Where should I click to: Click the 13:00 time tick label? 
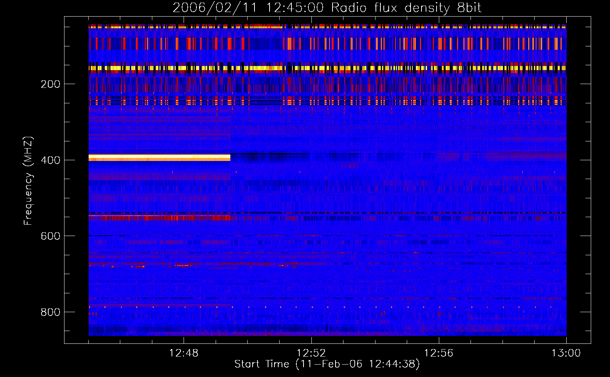566,353
